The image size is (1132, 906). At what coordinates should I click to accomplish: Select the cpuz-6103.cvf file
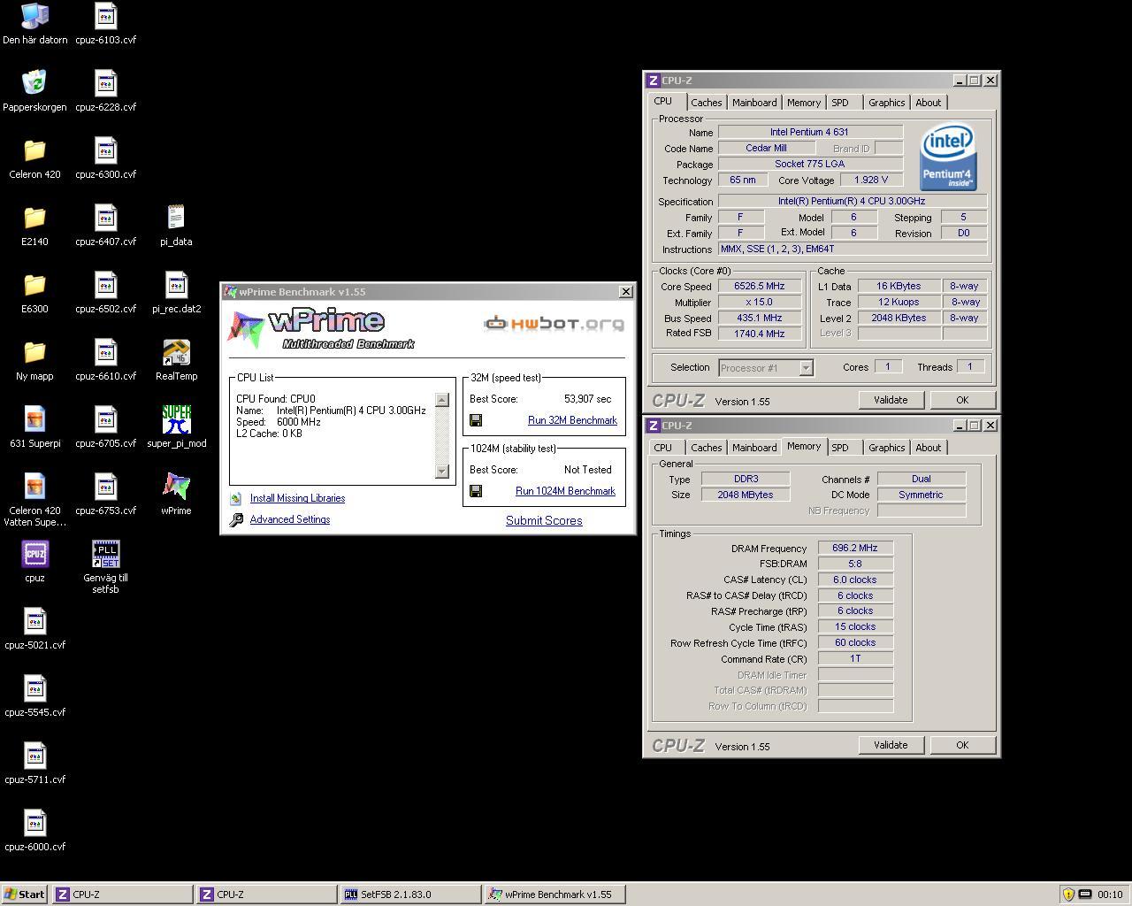(105, 24)
